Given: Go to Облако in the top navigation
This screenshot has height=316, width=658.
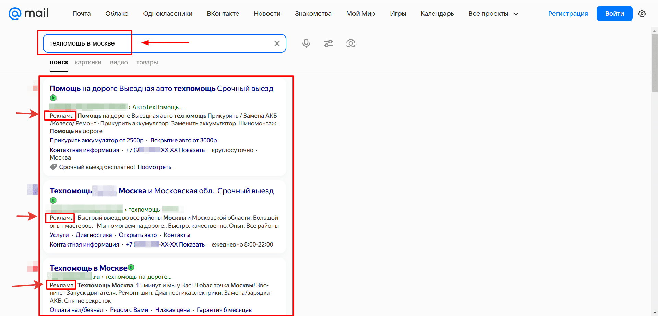Looking at the screenshot, I should point(117,14).
